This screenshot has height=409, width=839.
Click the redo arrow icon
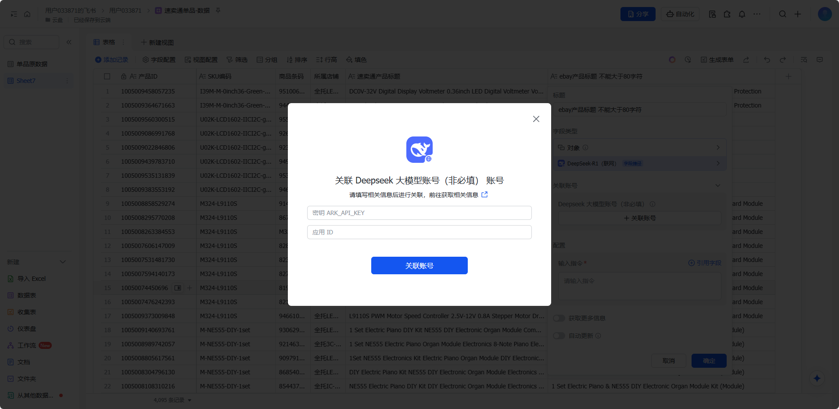[x=782, y=60]
